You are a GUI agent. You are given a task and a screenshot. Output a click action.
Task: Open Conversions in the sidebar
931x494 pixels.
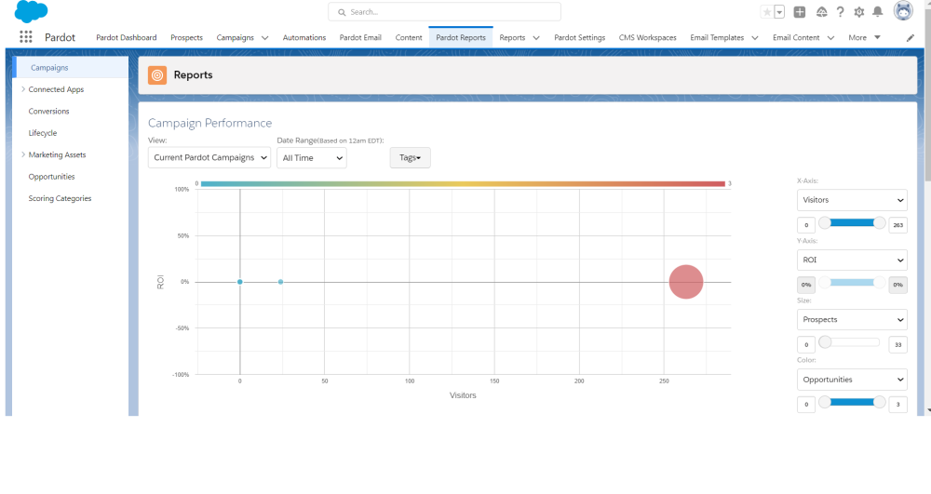point(48,112)
